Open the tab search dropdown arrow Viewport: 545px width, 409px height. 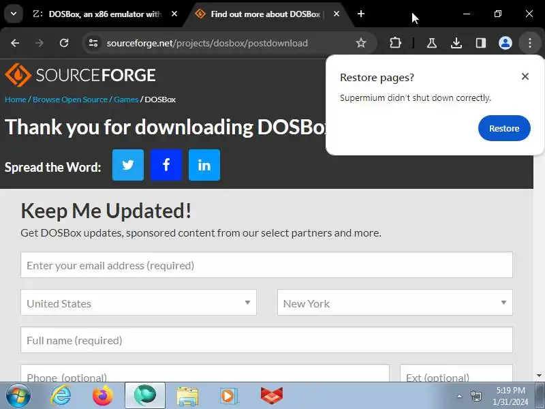14,14
